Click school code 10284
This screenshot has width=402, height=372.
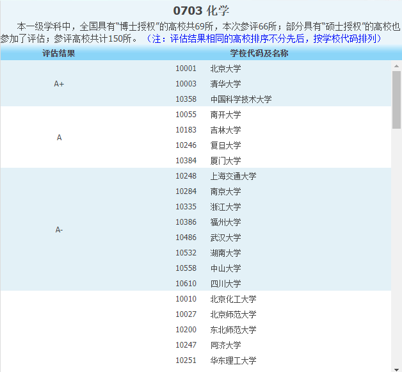pos(186,191)
